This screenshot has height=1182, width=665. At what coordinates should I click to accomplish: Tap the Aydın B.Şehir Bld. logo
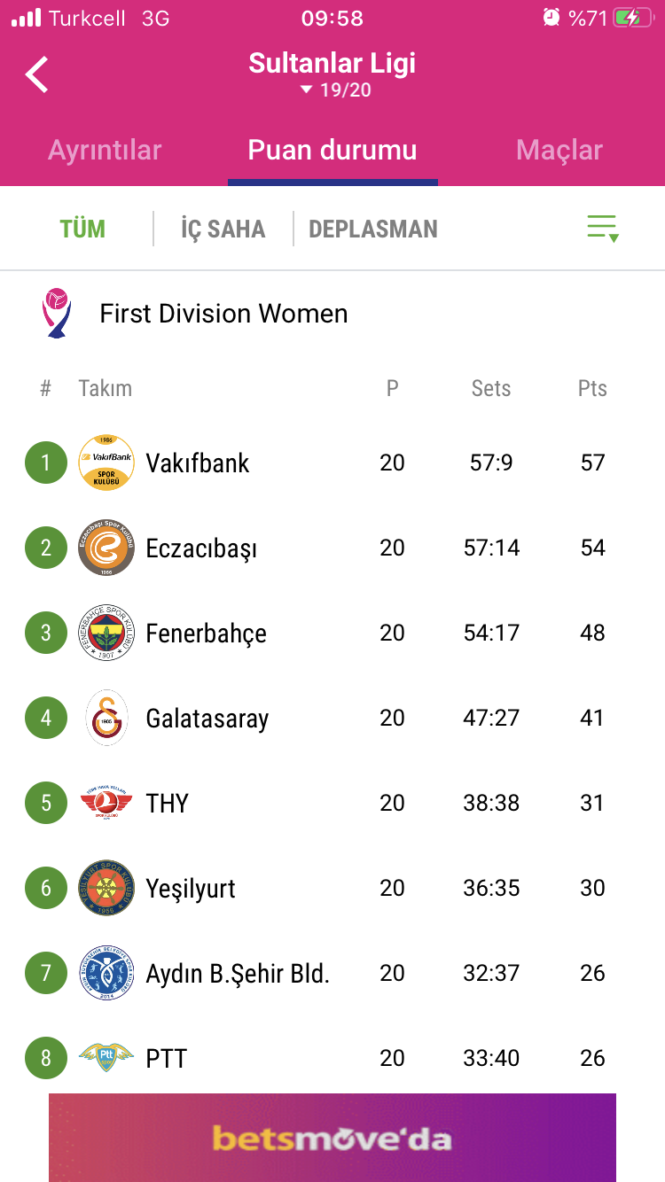click(x=106, y=973)
